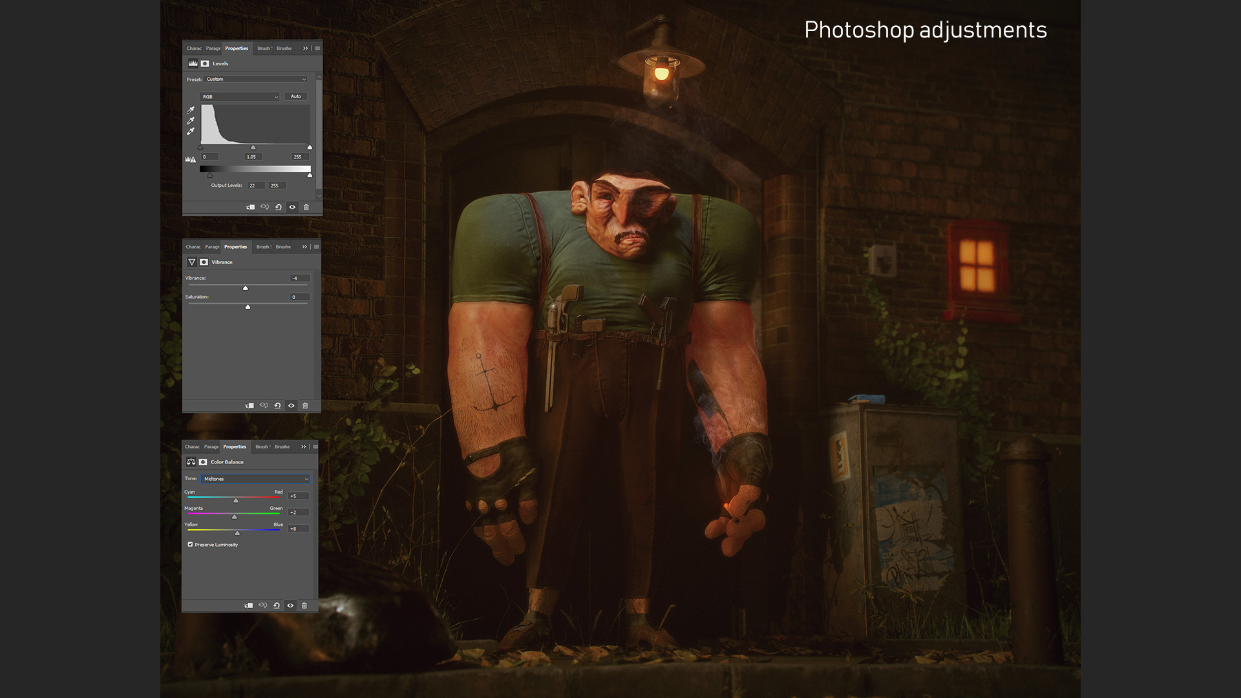Click the Vibrance value field showing -4
The image size is (1241, 698).
(300, 279)
